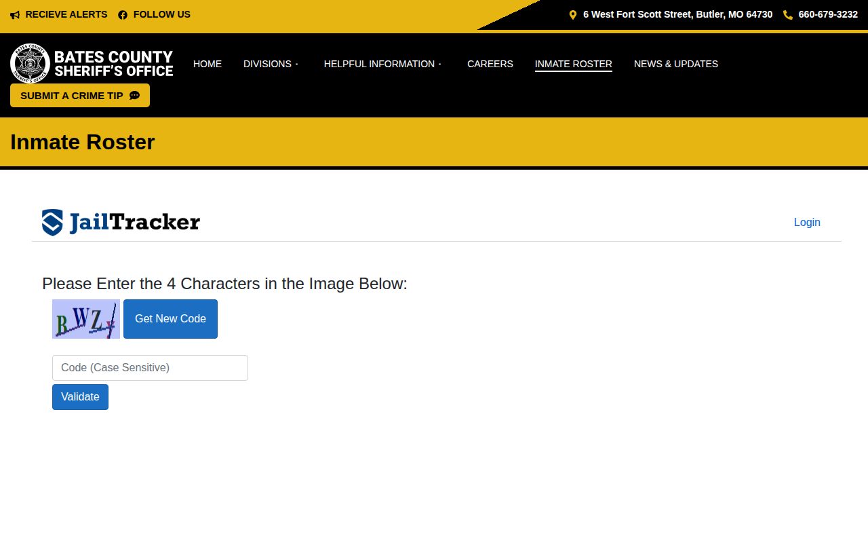This screenshot has height=543, width=868.
Task: Click the Bates County Sheriff badge logo
Action: pos(31,64)
